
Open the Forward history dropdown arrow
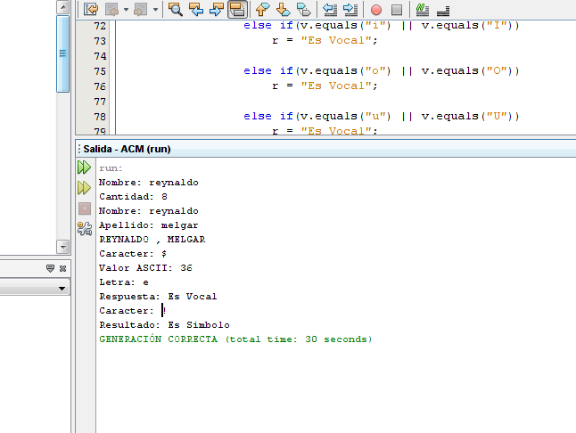[155, 9]
